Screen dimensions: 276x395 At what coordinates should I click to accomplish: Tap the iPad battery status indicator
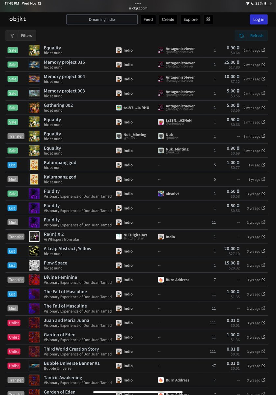[268, 3]
